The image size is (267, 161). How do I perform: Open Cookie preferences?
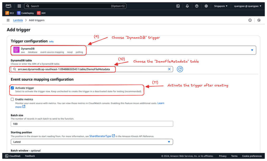click(252, 156)
